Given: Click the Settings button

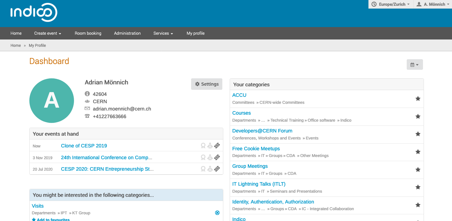Looking at the screenshot, I should (x=207, y=84).
